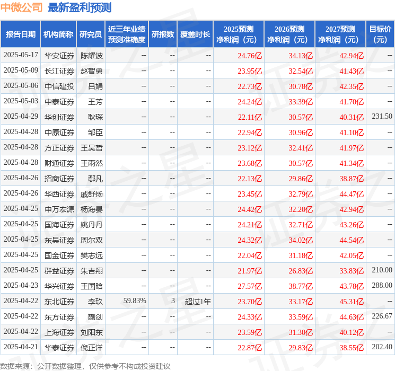Click the 研究员 column header
This screenshot has width=395, height=371.
point(91,34)
